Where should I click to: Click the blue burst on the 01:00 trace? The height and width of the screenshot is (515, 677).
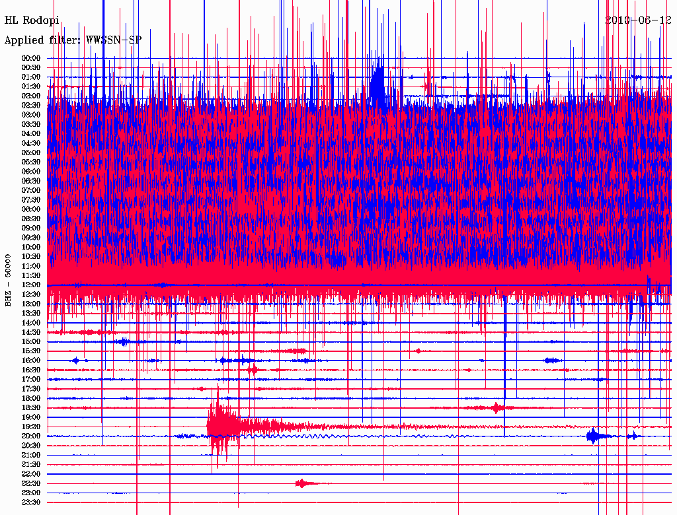click(378, 79)
